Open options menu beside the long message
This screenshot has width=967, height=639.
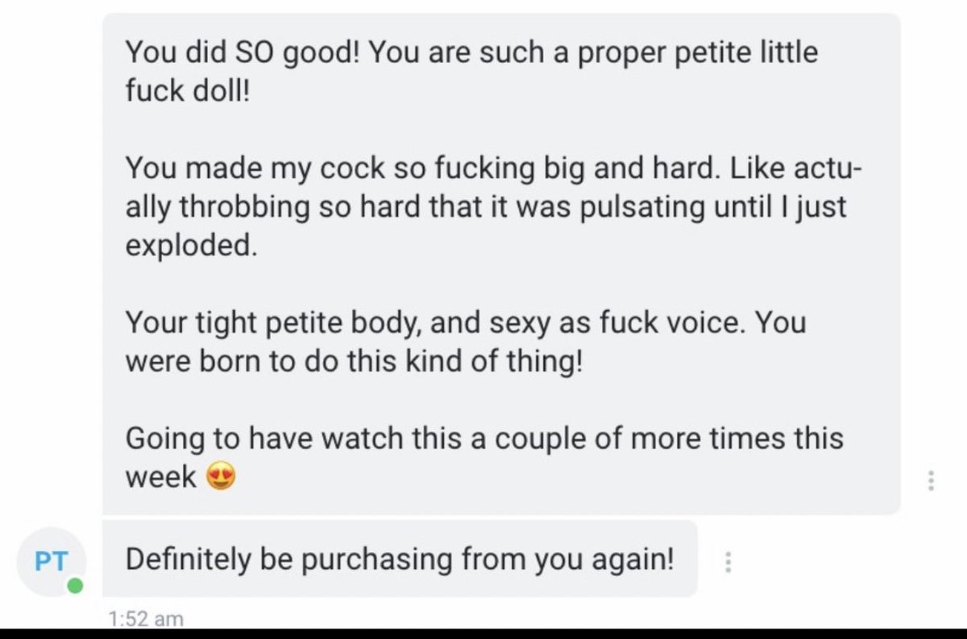coord(932,481)
